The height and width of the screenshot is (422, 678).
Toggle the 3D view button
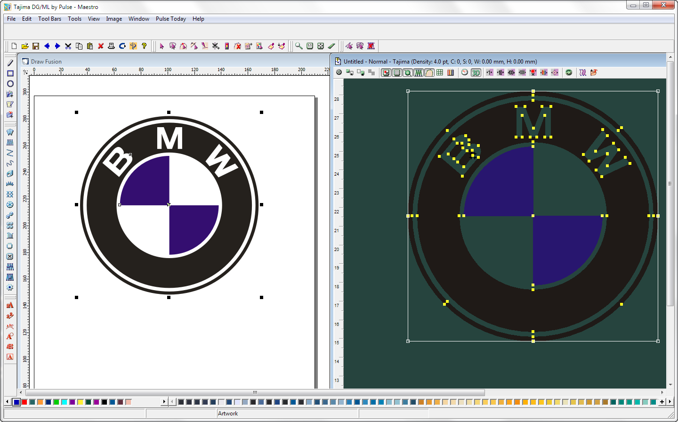pos(476,73)
